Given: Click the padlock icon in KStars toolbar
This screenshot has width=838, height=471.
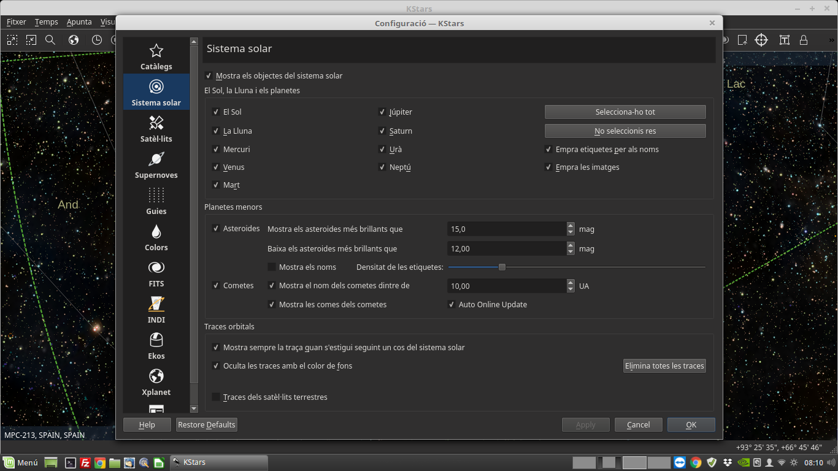Looking at the screenshot, I should [804, 40].
